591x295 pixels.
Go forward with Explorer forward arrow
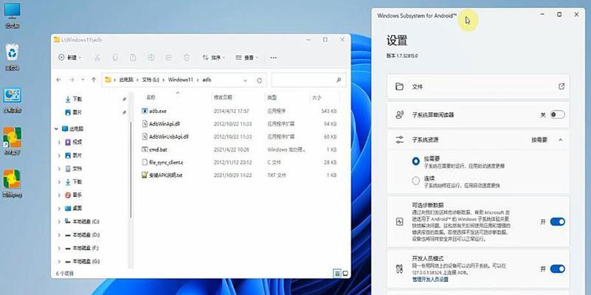(72, 80)
